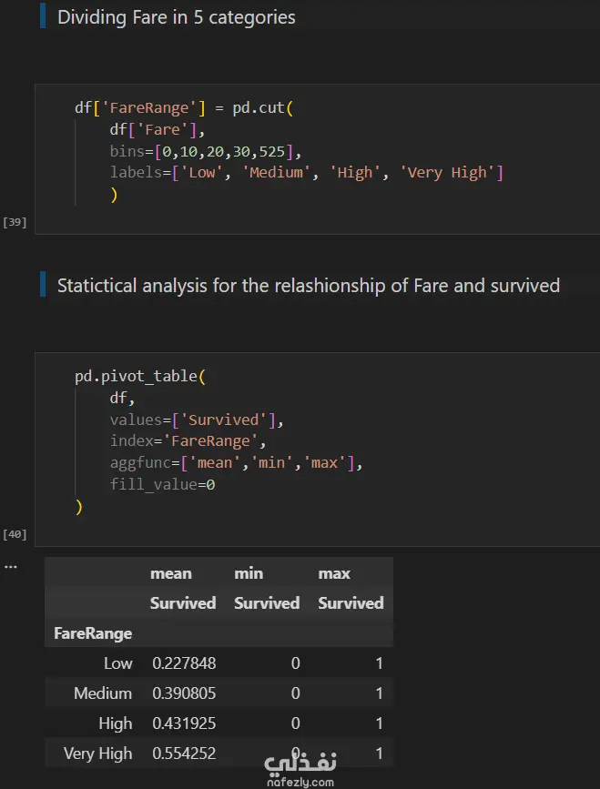
Task: Click the aggfunc line in pivot table cell
Action: pos(236,463)
